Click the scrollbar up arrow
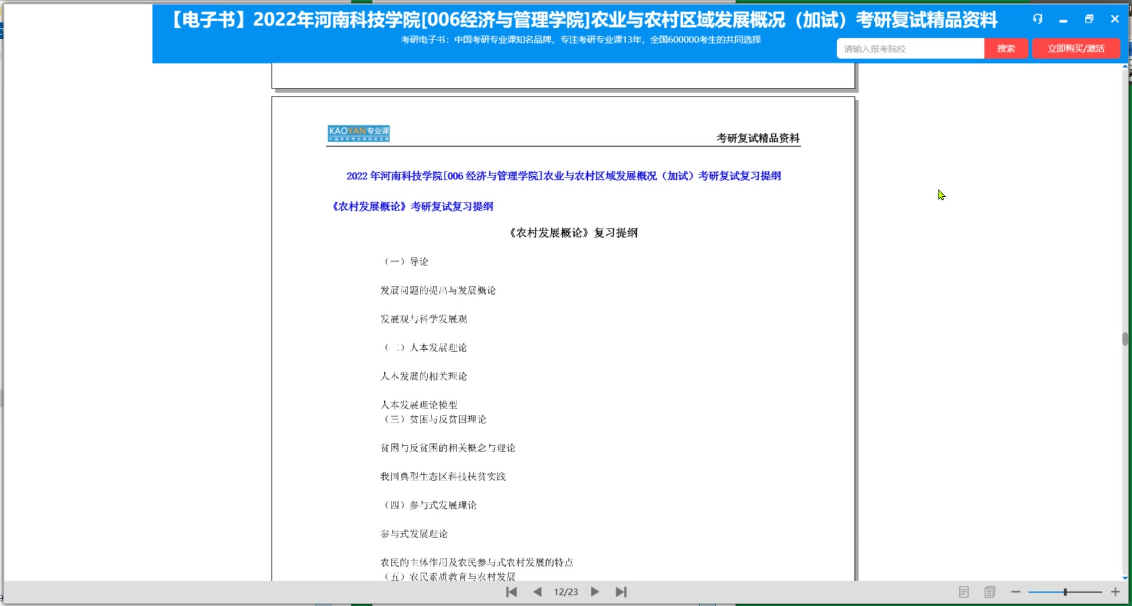1132x606 pixels. pyautogui.click(x=1125, y=66)
